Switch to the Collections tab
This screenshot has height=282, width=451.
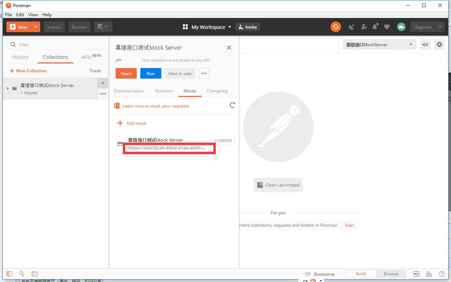click(55, 57)
